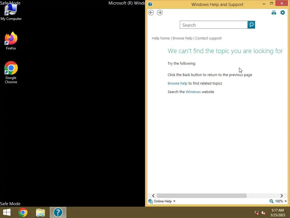Open the Contact support link
290x218 pixels.
point(208,38)
